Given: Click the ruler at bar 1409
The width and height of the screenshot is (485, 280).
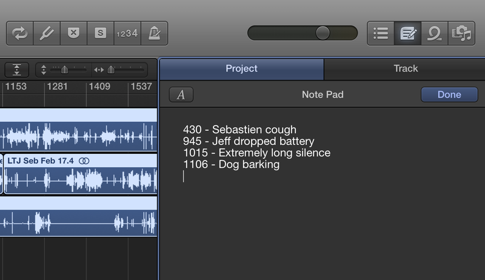Looking at the screenshot, I should click(x=99, y=87).
